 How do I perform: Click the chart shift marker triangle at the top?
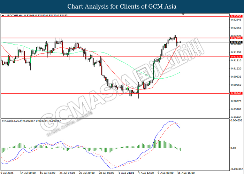point(183,14)
